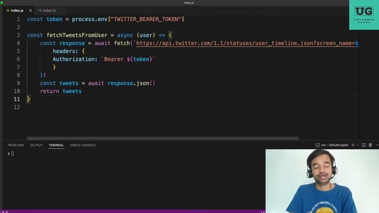This screenshot has height=213, width=379.
Task: Switch to the index.ts tab
Action: point(49,11)
